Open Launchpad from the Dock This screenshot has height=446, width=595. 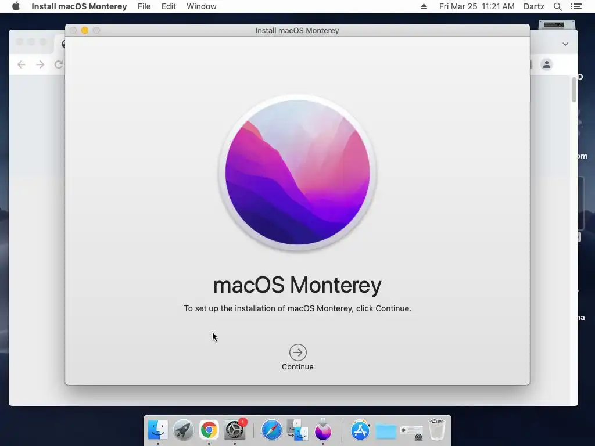point(183,430)
